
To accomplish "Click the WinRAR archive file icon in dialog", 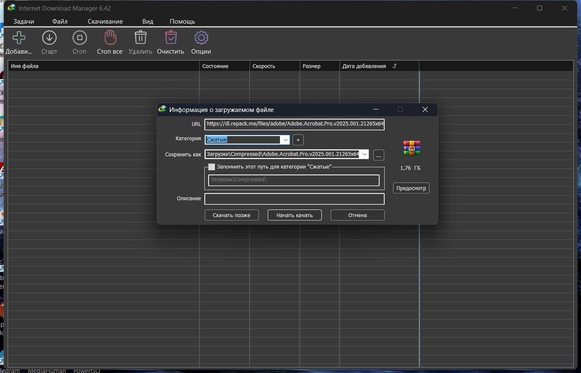I will (x=412, y=148).
